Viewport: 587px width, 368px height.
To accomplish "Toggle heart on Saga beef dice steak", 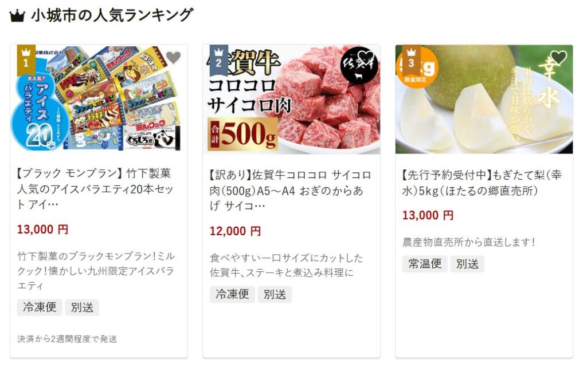I will 366,58.
